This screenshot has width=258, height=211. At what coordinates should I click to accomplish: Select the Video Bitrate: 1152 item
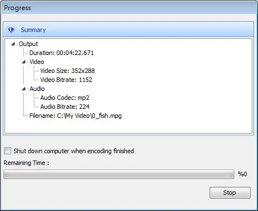pyautogui.click(x=66, y=80)
